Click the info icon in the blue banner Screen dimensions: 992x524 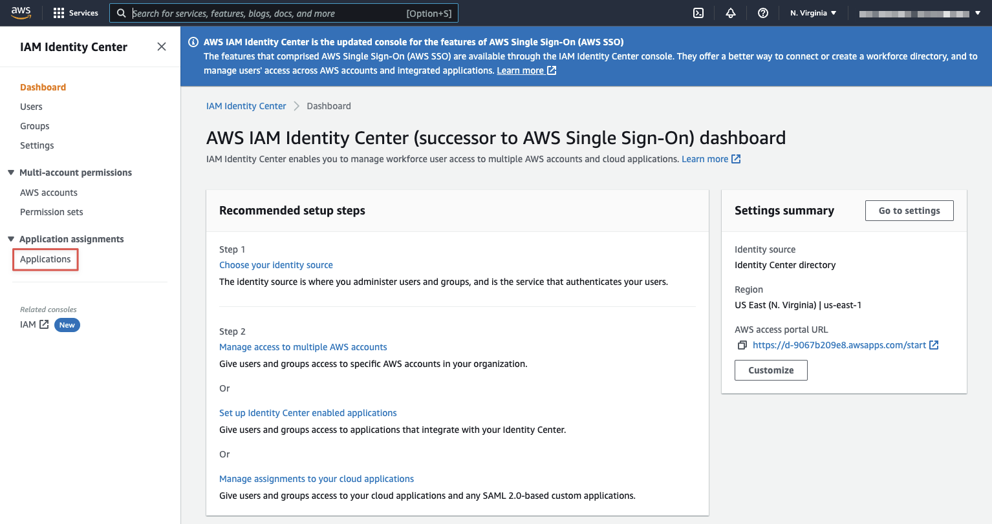[x=193, y=42]
